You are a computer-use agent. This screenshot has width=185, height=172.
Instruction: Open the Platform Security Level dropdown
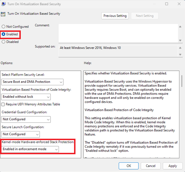coord(32,82)
